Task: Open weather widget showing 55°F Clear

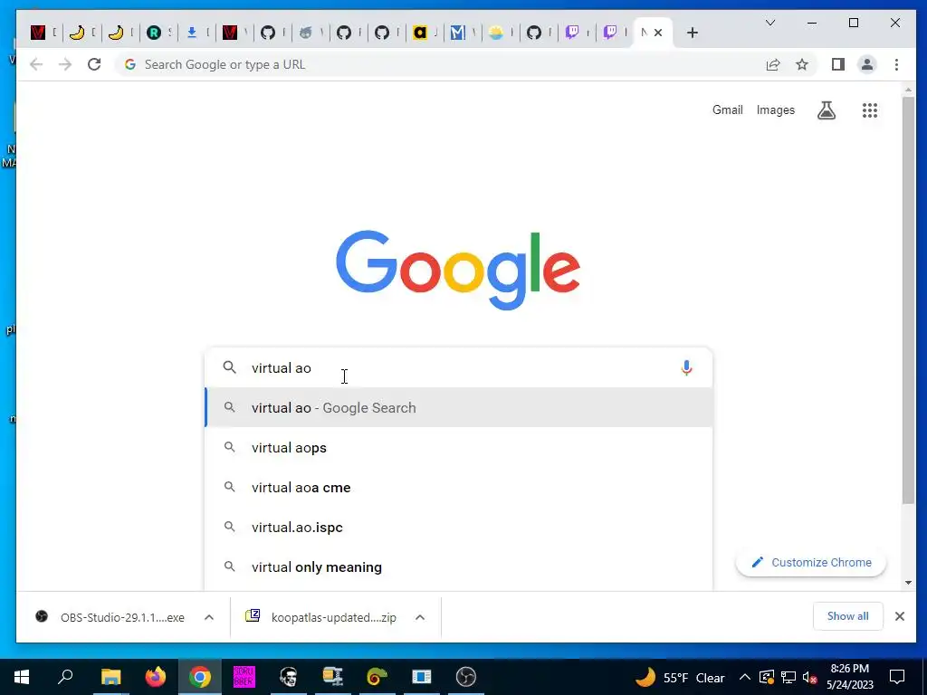Action: (680, 677)
